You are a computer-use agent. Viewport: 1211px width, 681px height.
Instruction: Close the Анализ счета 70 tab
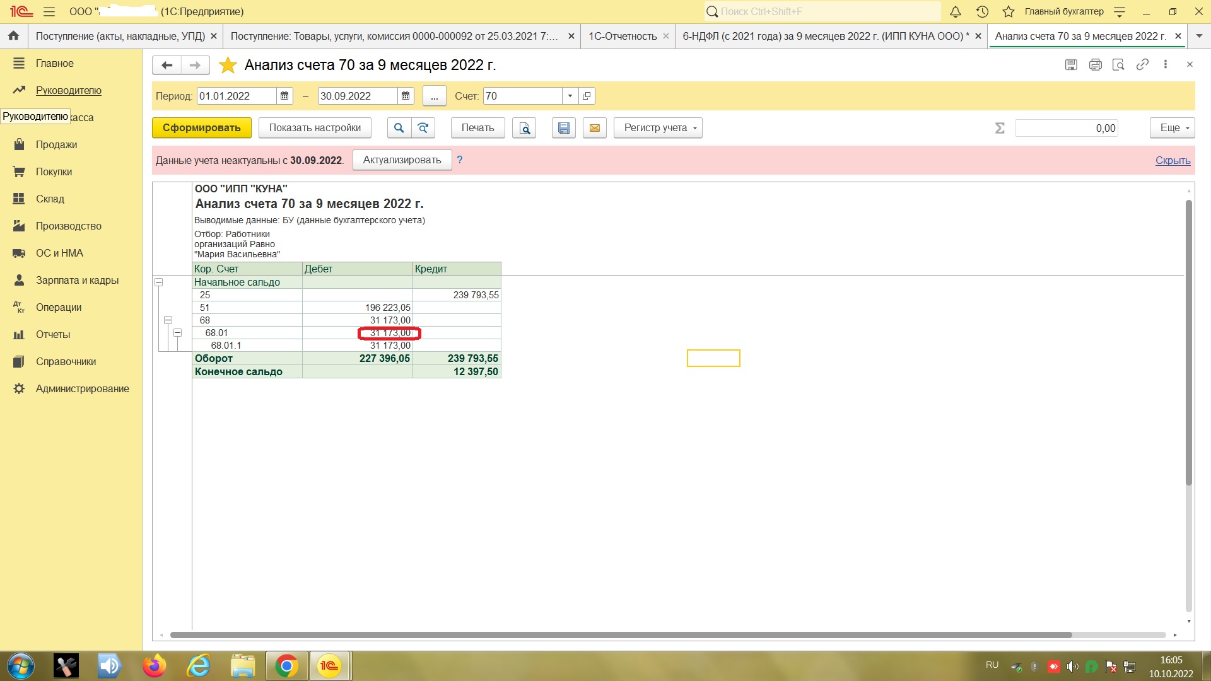coord(1178,36)
